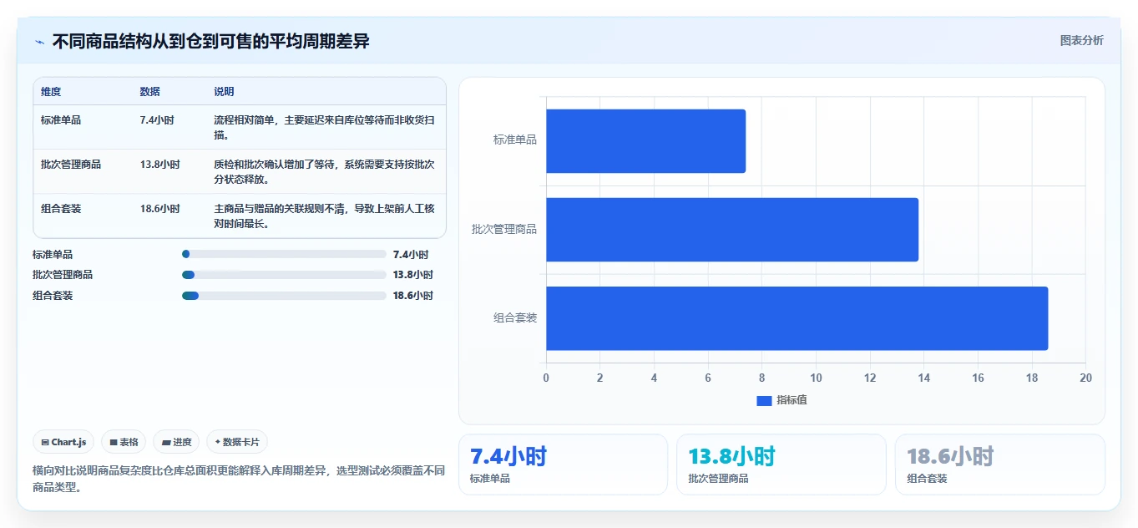This screenshot has height=528, width=1138.
Task: Click the x-axis tick labeled 10
Action: pyautogui.click(x=816, y=378)
